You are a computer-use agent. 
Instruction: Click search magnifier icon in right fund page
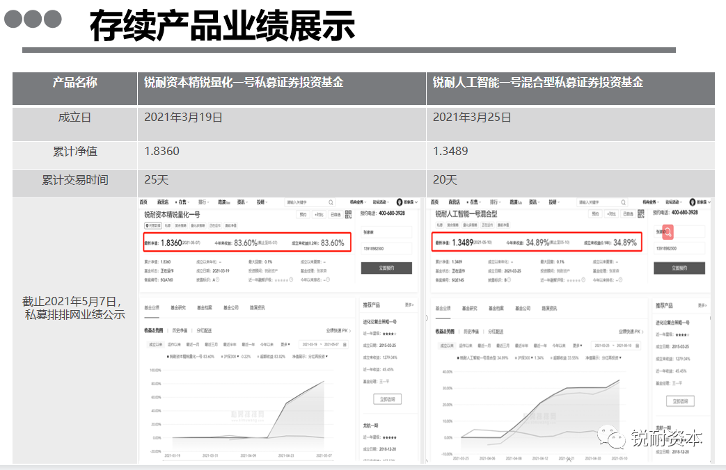click(x=623, y=202)
